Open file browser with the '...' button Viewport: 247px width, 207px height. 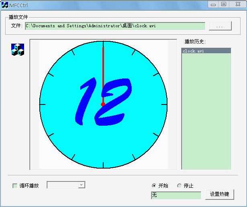pos(220,26)
